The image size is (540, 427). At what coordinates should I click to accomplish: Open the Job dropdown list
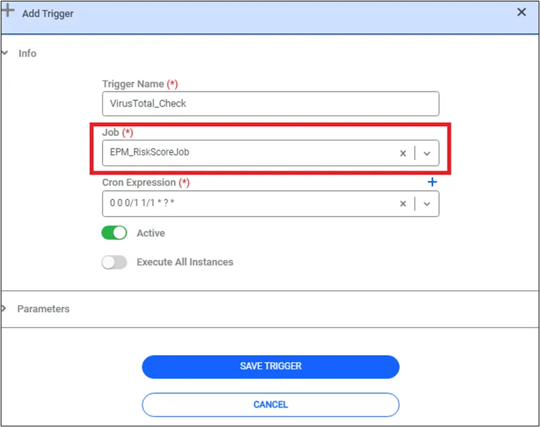coord(427,154)
